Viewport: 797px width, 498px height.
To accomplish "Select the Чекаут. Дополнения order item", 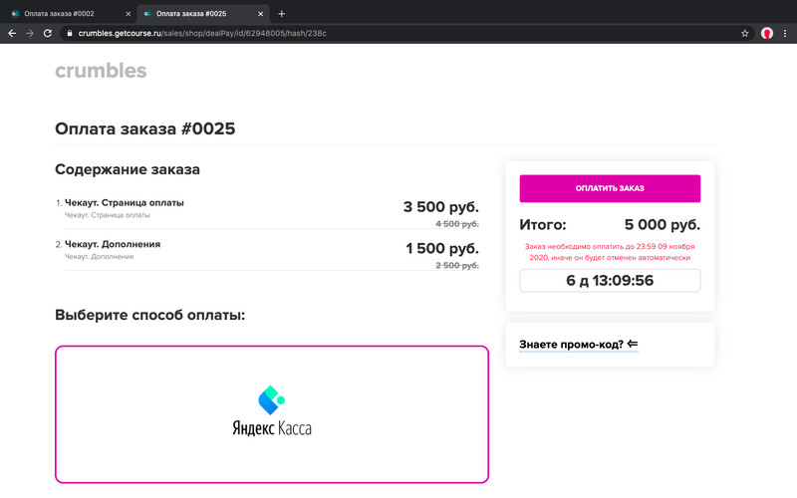I will [112, 244].
